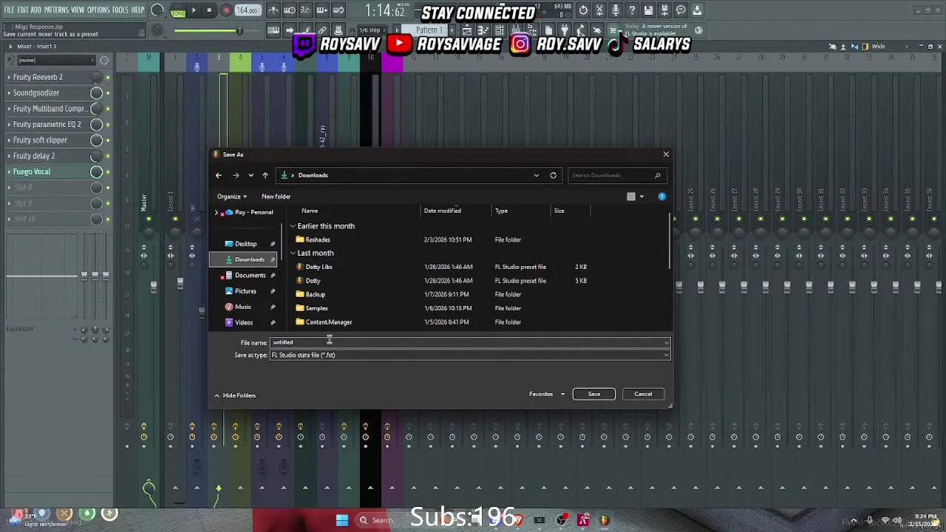
Task: Open FL Studio FILE menu
Action: point(10,10)
